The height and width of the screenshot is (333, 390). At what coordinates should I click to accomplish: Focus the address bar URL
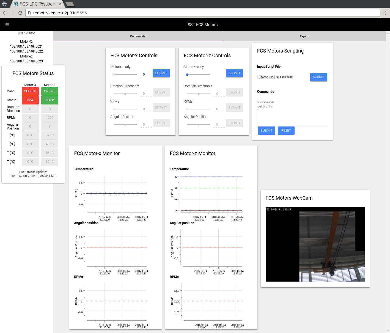pyautogui.click(x=203, y=13)
